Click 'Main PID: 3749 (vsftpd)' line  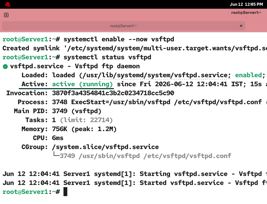pos(57,111)
